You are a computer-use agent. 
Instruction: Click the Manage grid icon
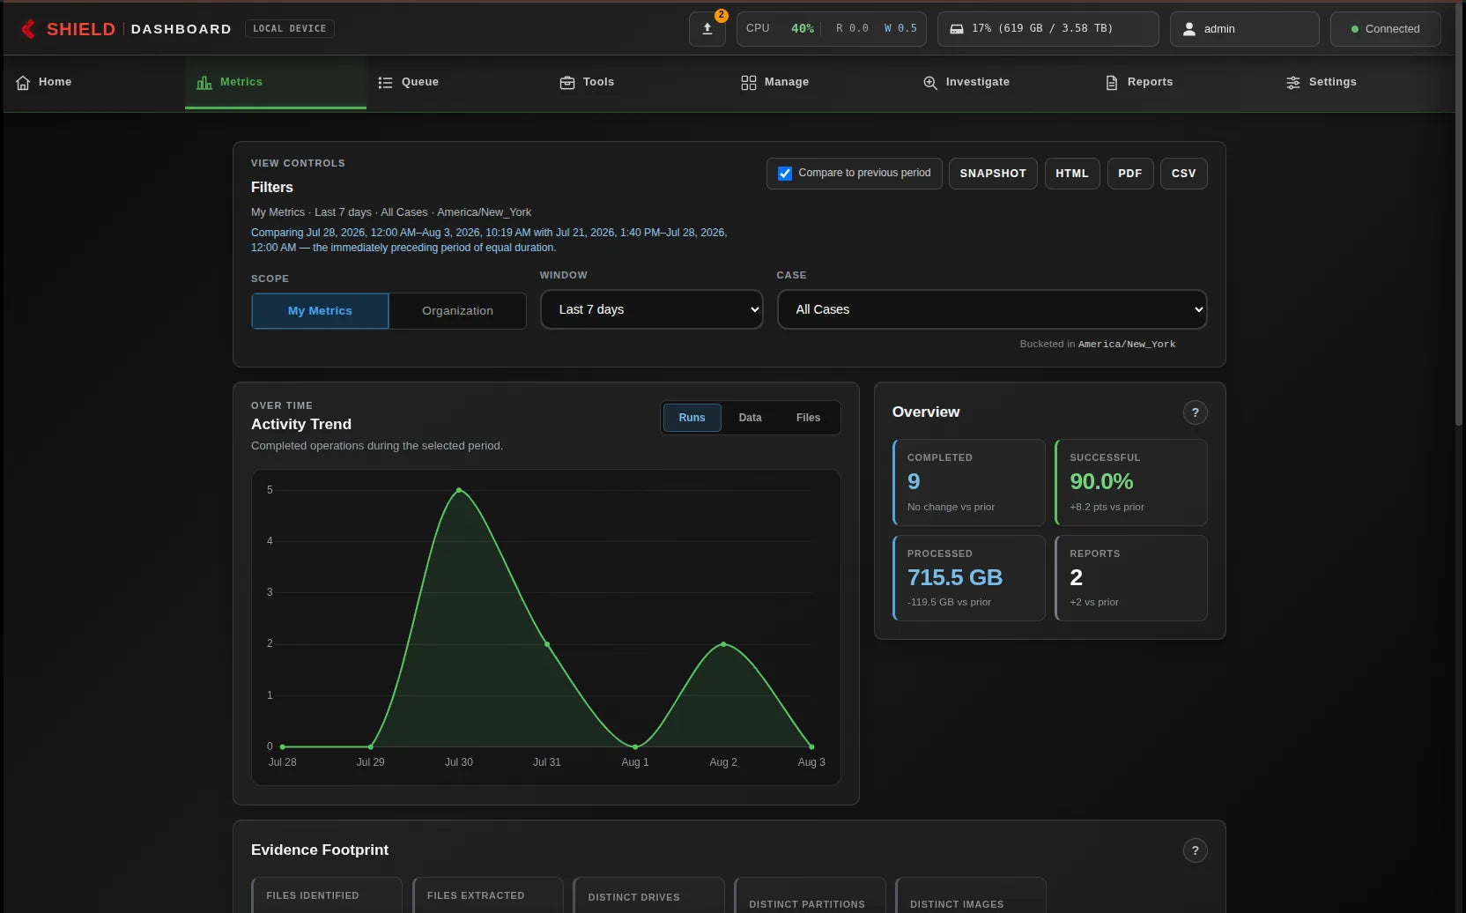click(x=749, y=83)
